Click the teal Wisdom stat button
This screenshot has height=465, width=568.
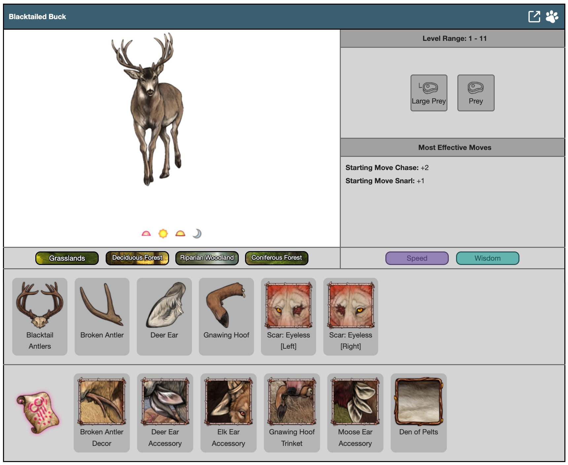(487, 258)
